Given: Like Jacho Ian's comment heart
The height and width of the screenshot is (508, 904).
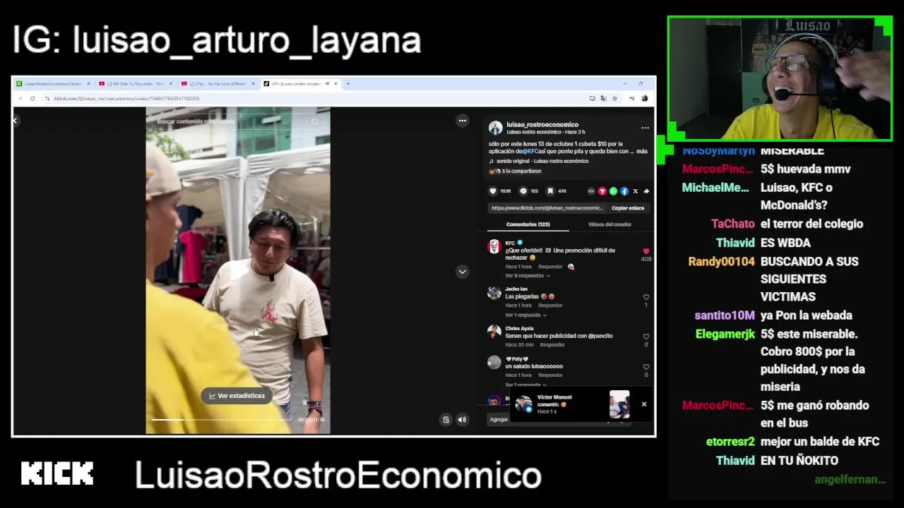Looking at the screenshot, I should pyautogui.click(x=646, y=297).
